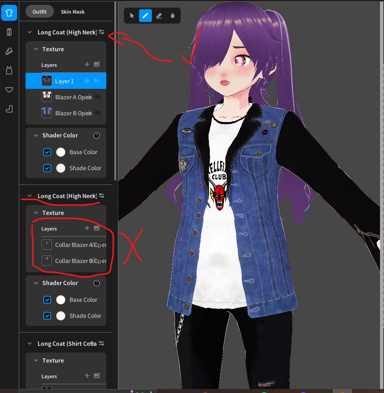Add layer under Long Coat (Shirt Colla
The image size is (384, 393).
[x=87, y=376]
